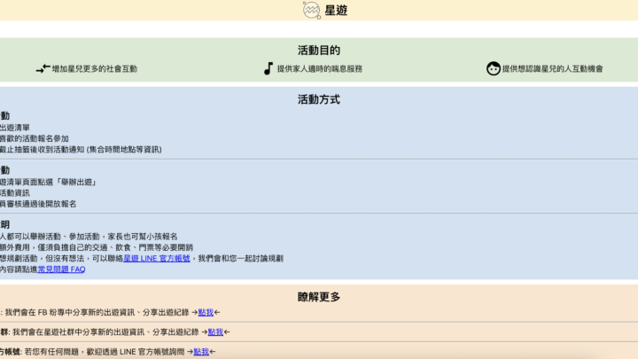
Task: Select the 活動目的 section heading
Action: tap(319, 51)
